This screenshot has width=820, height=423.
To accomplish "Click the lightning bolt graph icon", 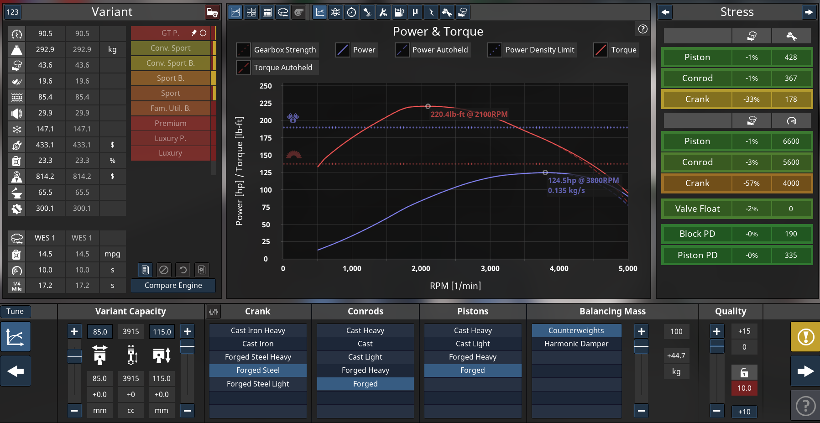I will point(431,12).
